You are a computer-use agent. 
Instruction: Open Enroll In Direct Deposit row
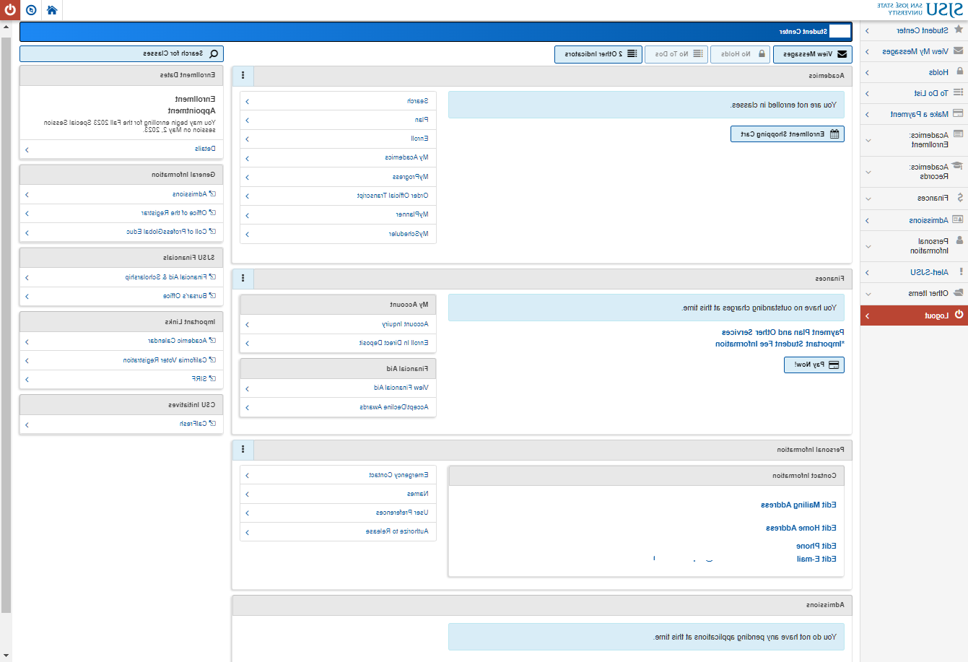[338, 343]
